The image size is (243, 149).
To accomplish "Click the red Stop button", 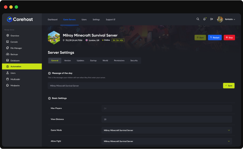I will point(229,37).
